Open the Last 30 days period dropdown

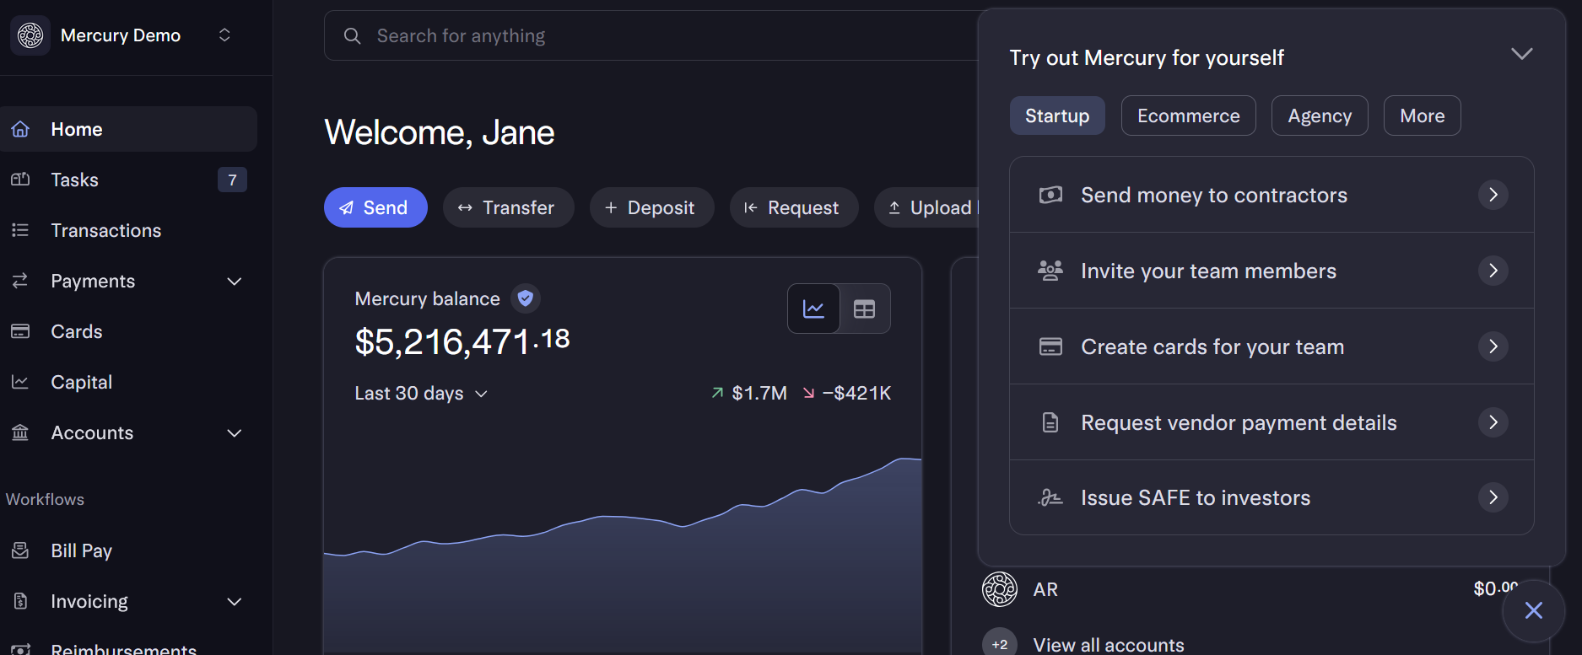click(x=421, y=394)
